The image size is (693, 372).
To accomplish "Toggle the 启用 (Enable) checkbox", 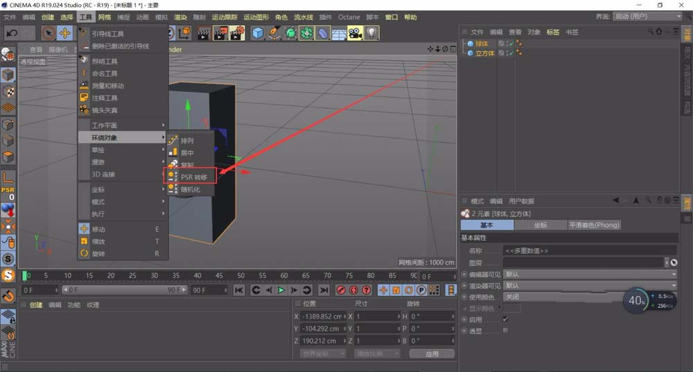I will 505,319.
